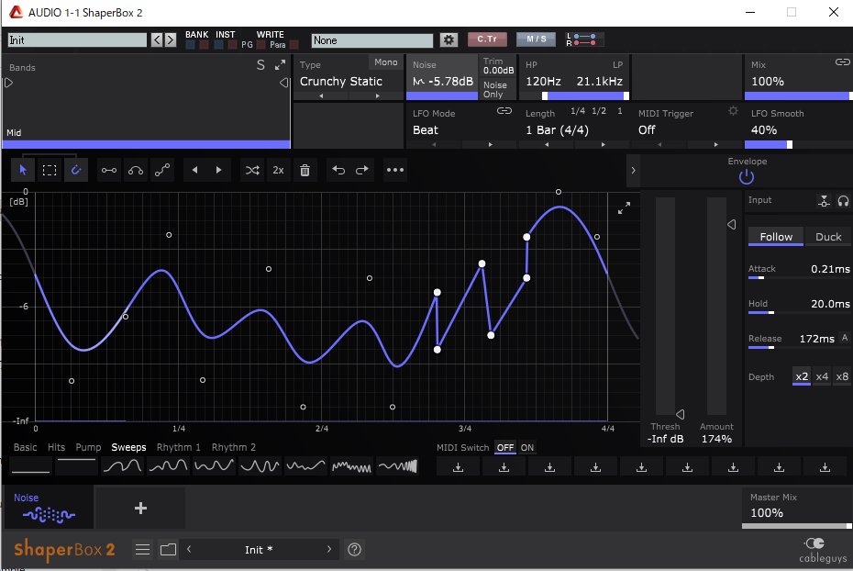Go to previous ShaperBox preset
The image size is (853, 571).
tap(189, 549)
